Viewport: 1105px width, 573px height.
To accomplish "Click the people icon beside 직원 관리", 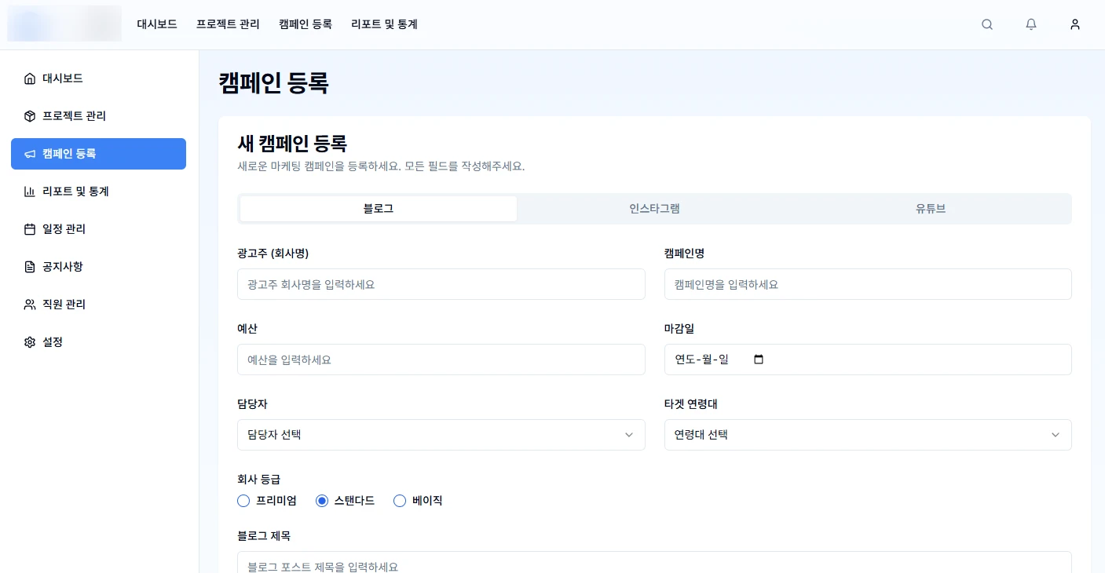I will tap(30, 305).
